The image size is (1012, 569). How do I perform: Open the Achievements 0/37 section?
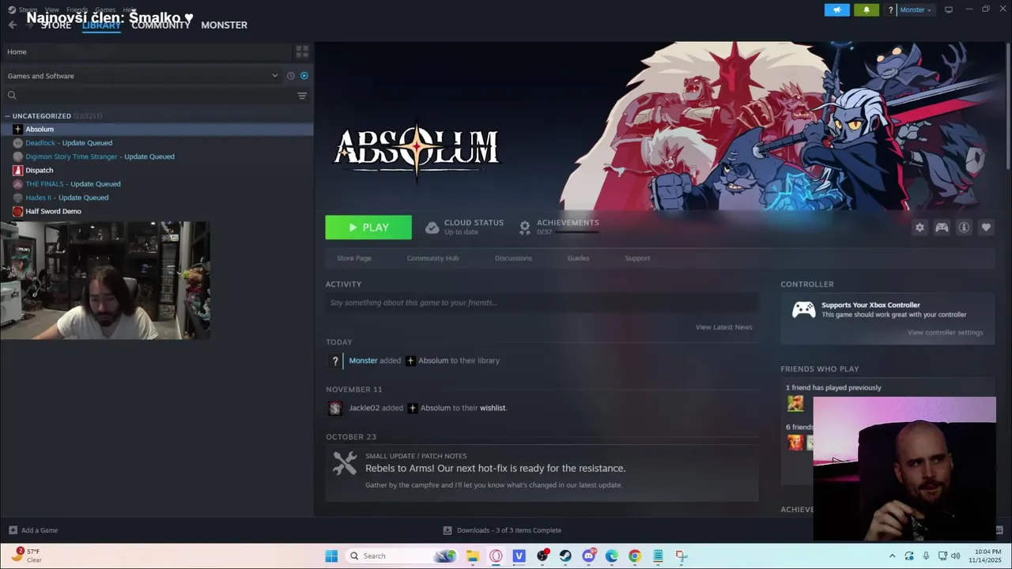pos(559,227)
